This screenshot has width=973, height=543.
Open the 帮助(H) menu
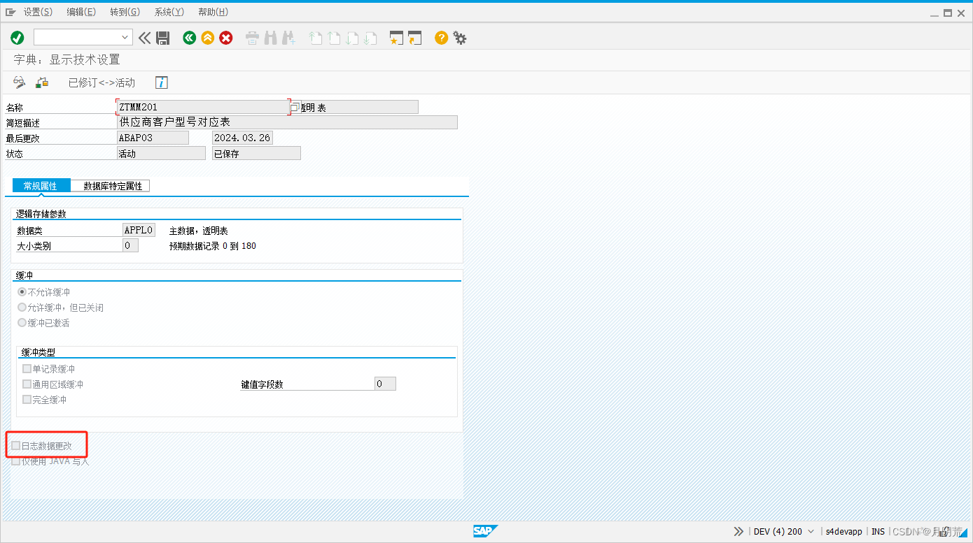pyautogui.click(x=213, y=12)
